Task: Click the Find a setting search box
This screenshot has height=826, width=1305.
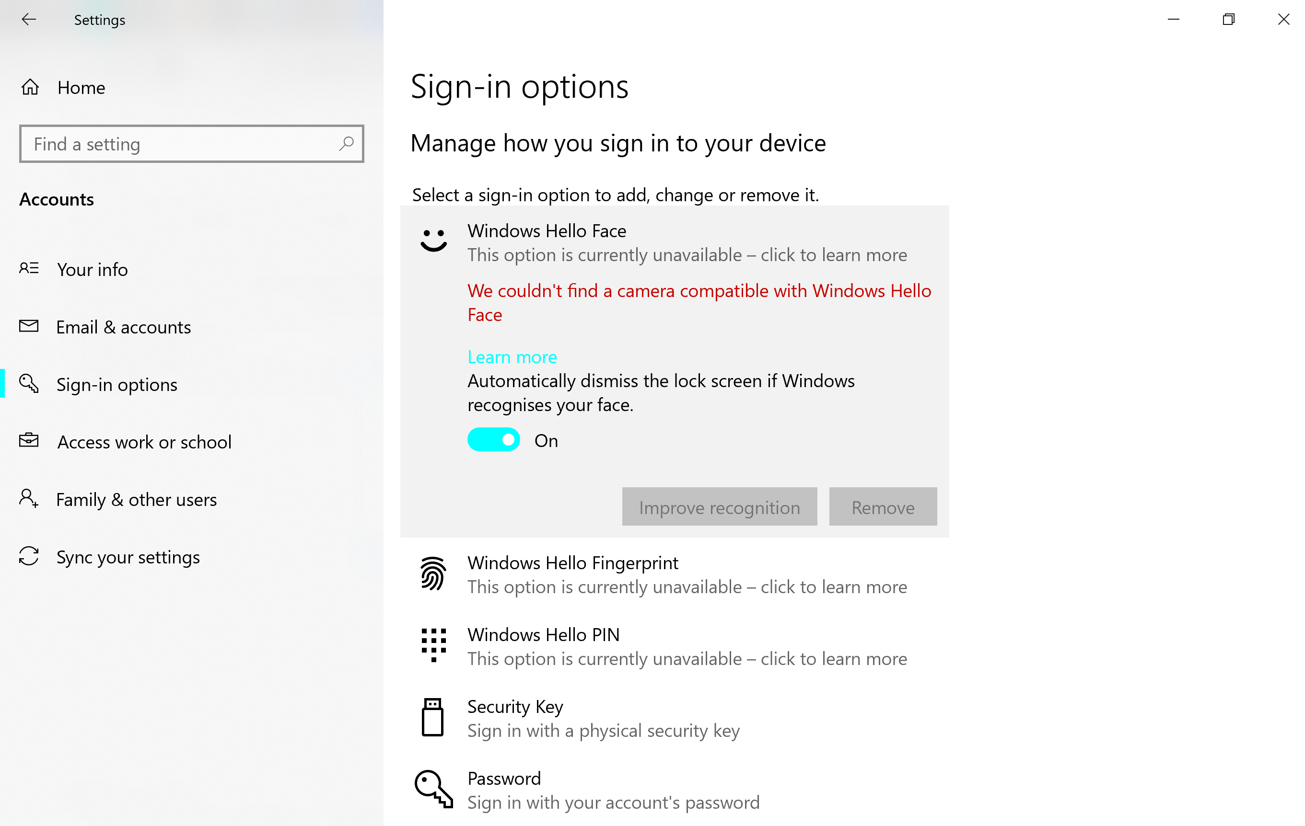Action: click(x=191, y=144)
